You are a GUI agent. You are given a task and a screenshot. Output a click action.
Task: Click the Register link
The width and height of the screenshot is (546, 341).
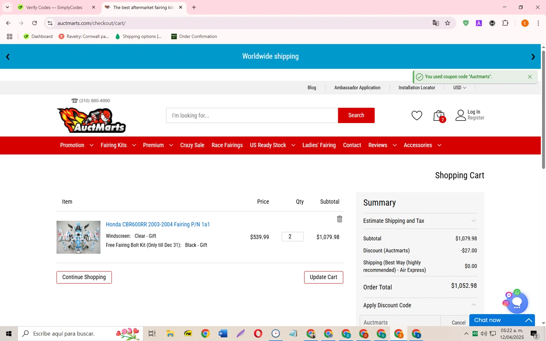pos(476,118)
